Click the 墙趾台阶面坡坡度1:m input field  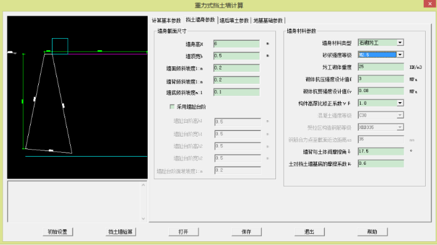point(238,170)
